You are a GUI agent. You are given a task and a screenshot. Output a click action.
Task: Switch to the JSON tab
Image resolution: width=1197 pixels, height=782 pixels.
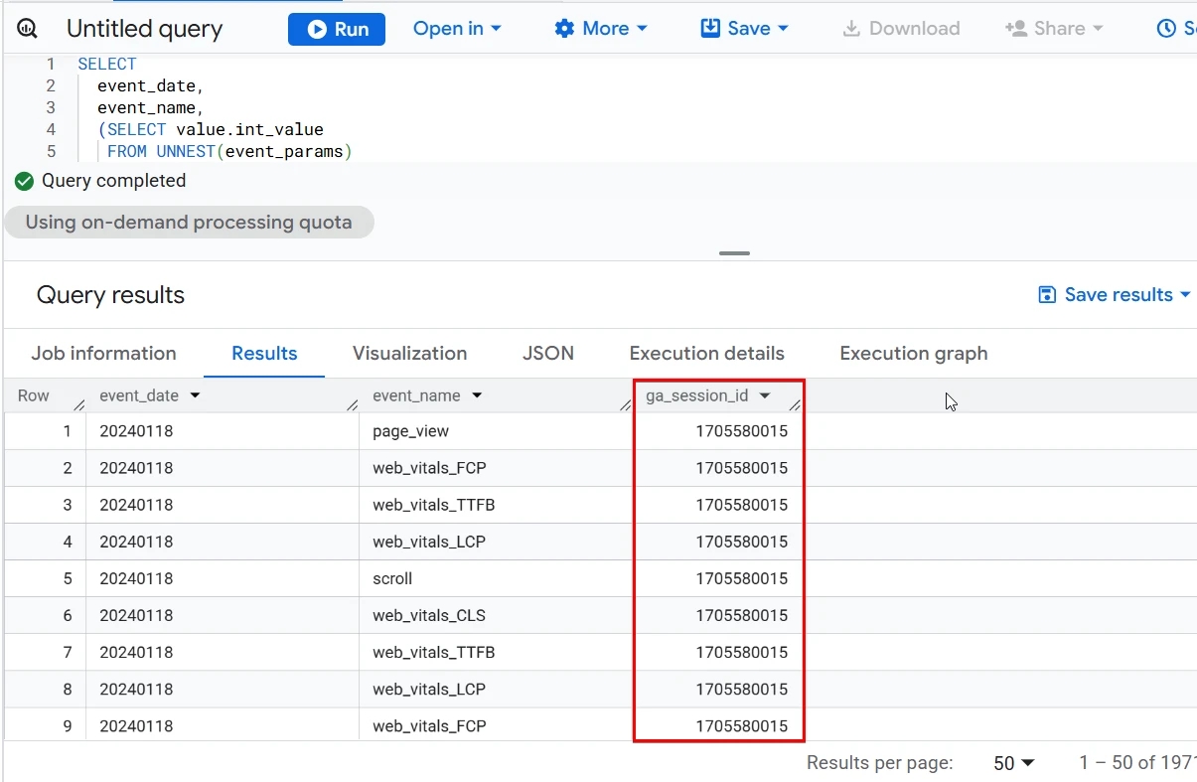point(547,354)
